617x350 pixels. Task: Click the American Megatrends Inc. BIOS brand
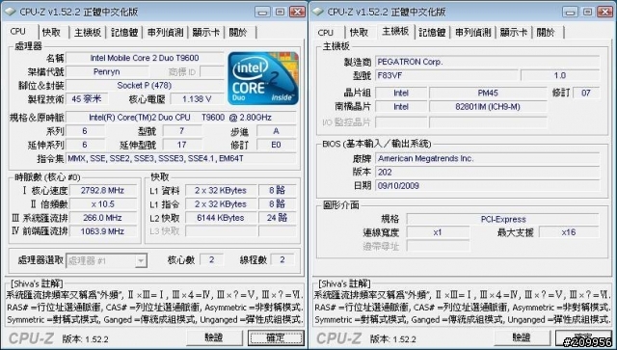pyautogui.click(x=487, y=159)
